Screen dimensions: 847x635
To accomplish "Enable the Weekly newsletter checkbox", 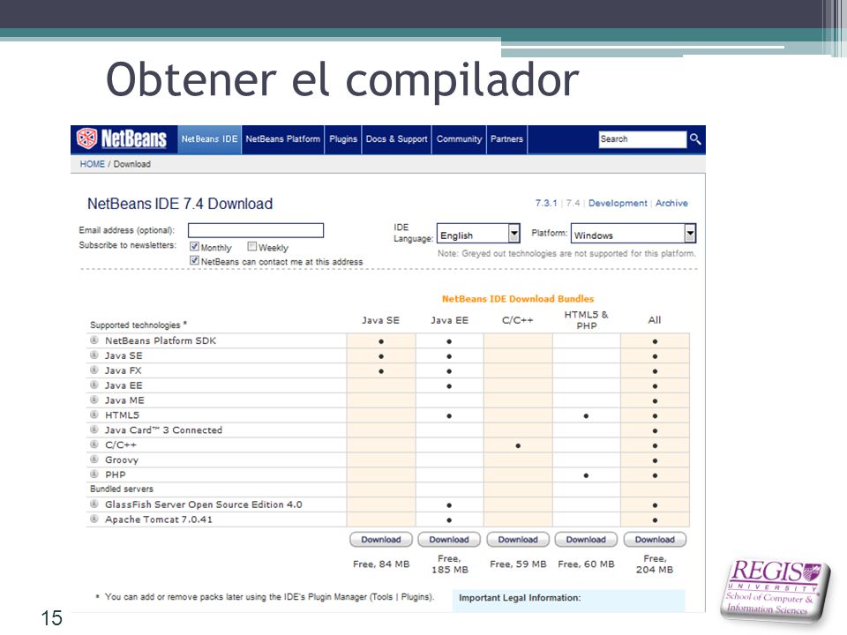I will coord(251,246).
